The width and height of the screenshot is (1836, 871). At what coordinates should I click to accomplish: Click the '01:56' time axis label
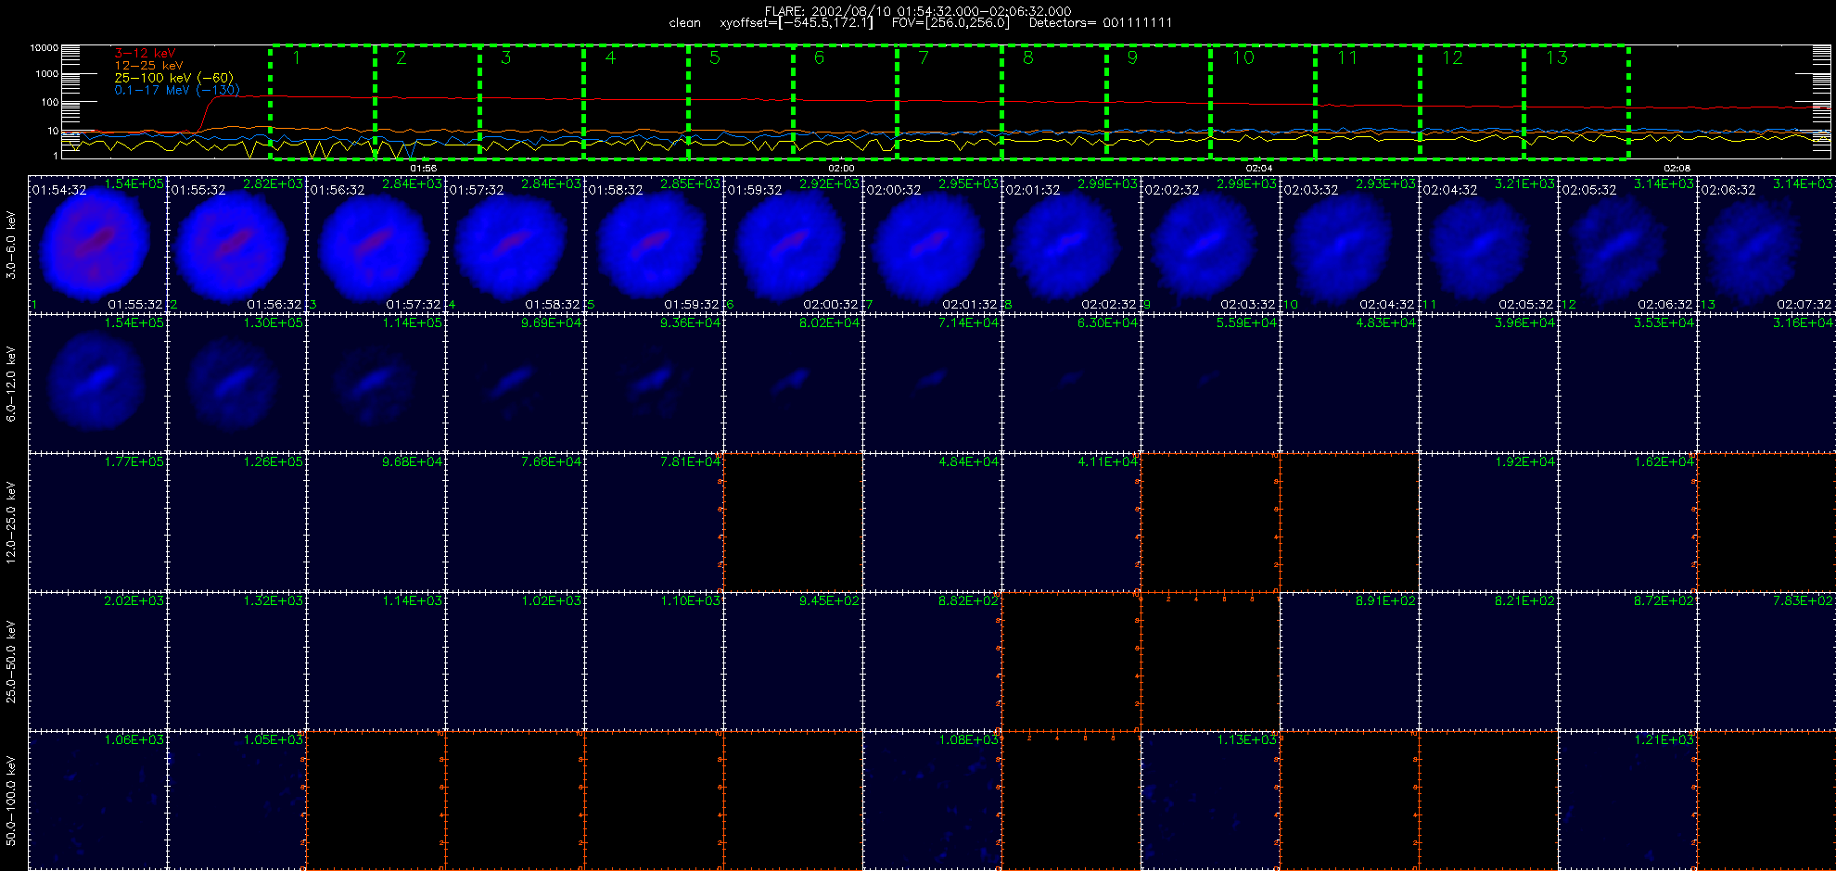tap(423, 169)
